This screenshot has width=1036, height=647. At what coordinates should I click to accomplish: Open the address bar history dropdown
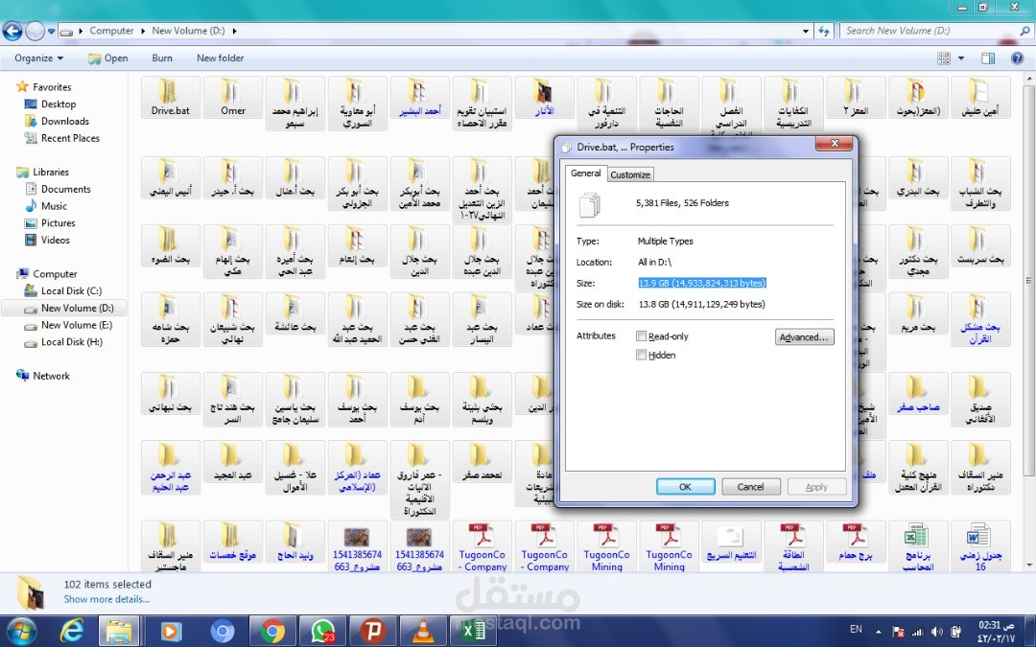(x=806, y=31)
